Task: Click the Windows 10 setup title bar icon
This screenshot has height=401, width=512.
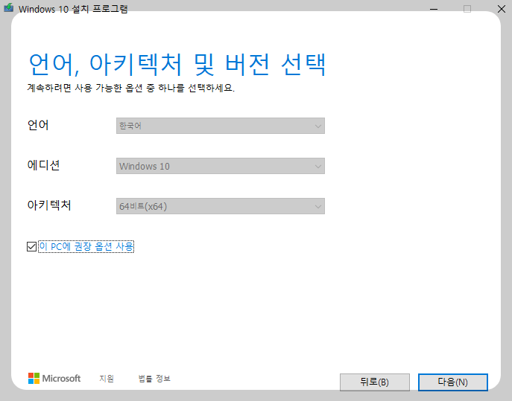Action: pyautogui.click(x=8, y=8)
